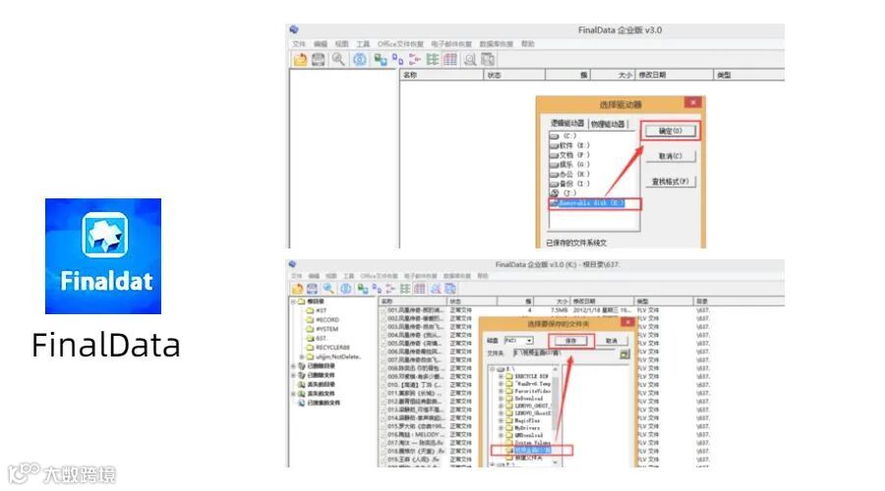Viewport: 885px width, 491px height.
Task: Click the pink grid view icon in upper toolbar
Action: tap(450, 59)
